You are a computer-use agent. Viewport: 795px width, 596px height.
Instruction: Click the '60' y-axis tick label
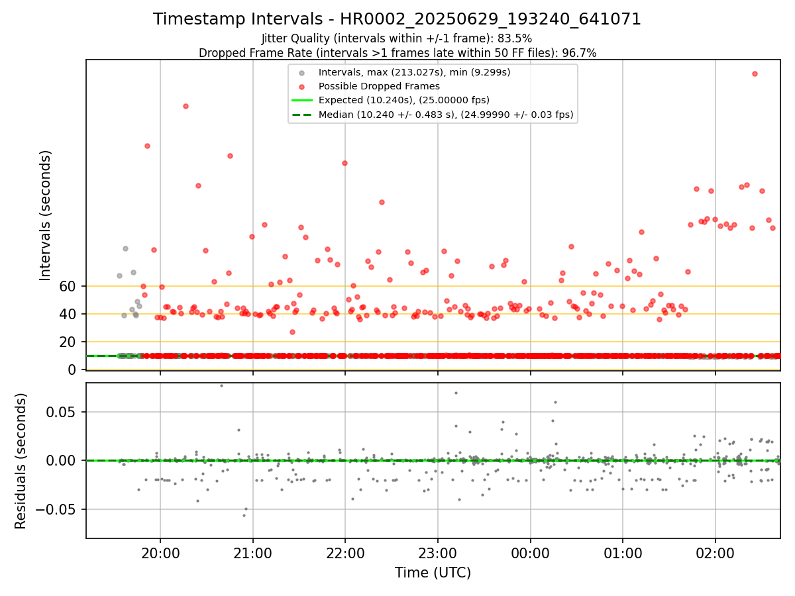tap(68, 286)
